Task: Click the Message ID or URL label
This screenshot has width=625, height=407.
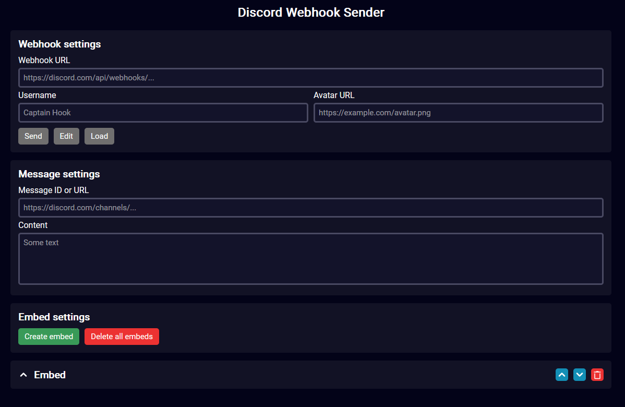Action: coord(53,190)
